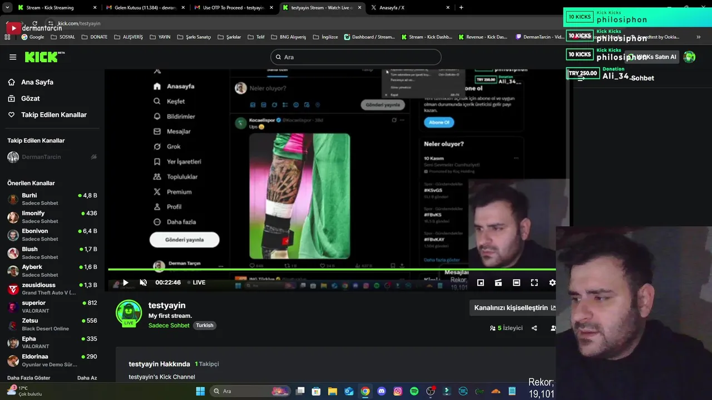The image size is (712, 400).
Task: Expand the Telif bookmarks folder
Action: coord(255,37)
